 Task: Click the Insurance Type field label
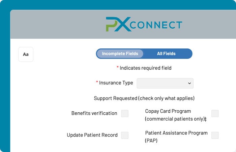click(x=116, y=83)
